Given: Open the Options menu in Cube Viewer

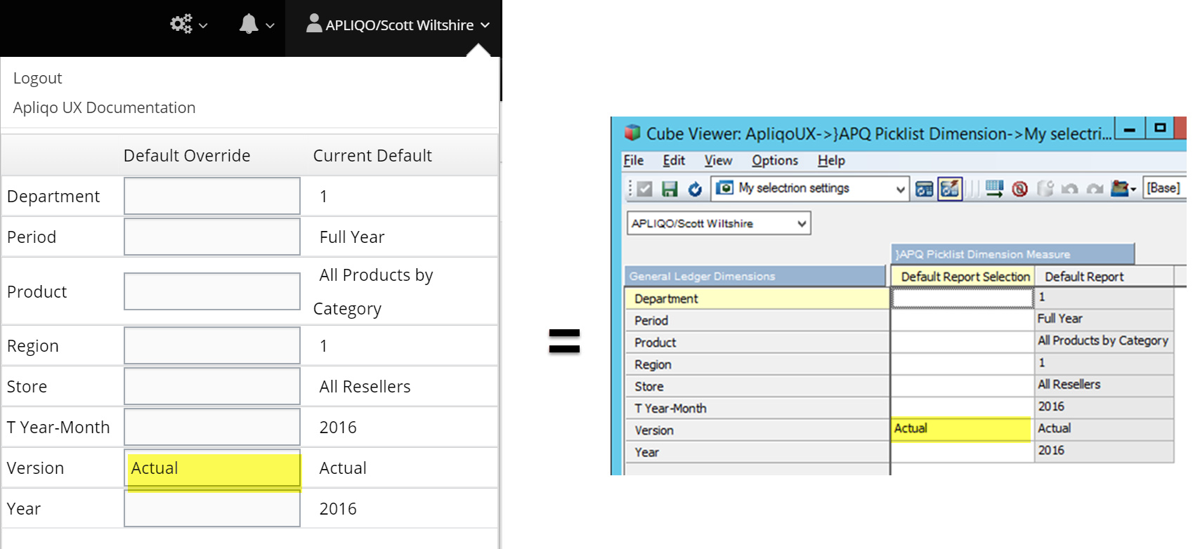Looking at the screenshot, I should point(775,161).
